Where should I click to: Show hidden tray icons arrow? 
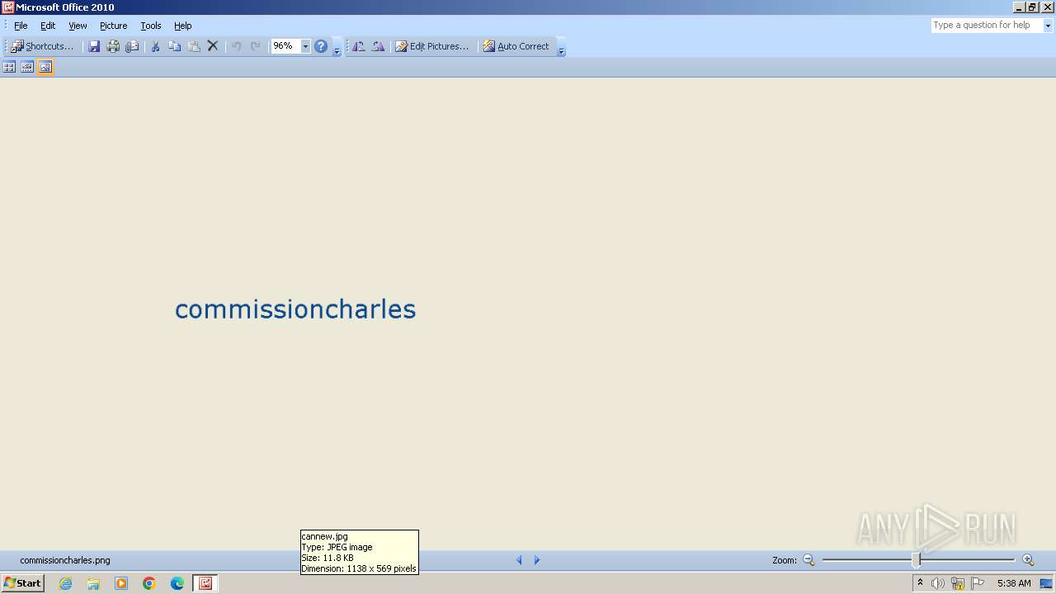point(920,583)
